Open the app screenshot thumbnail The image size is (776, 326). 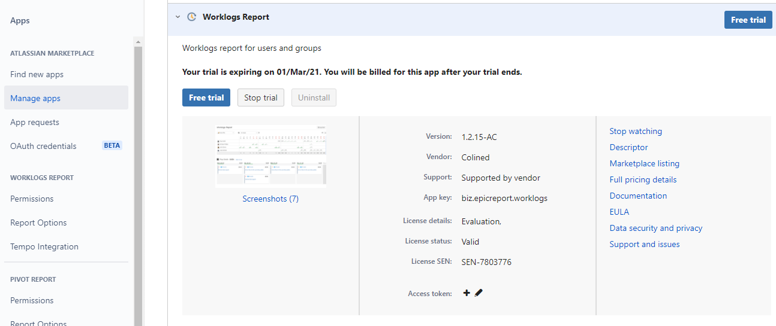270,156
